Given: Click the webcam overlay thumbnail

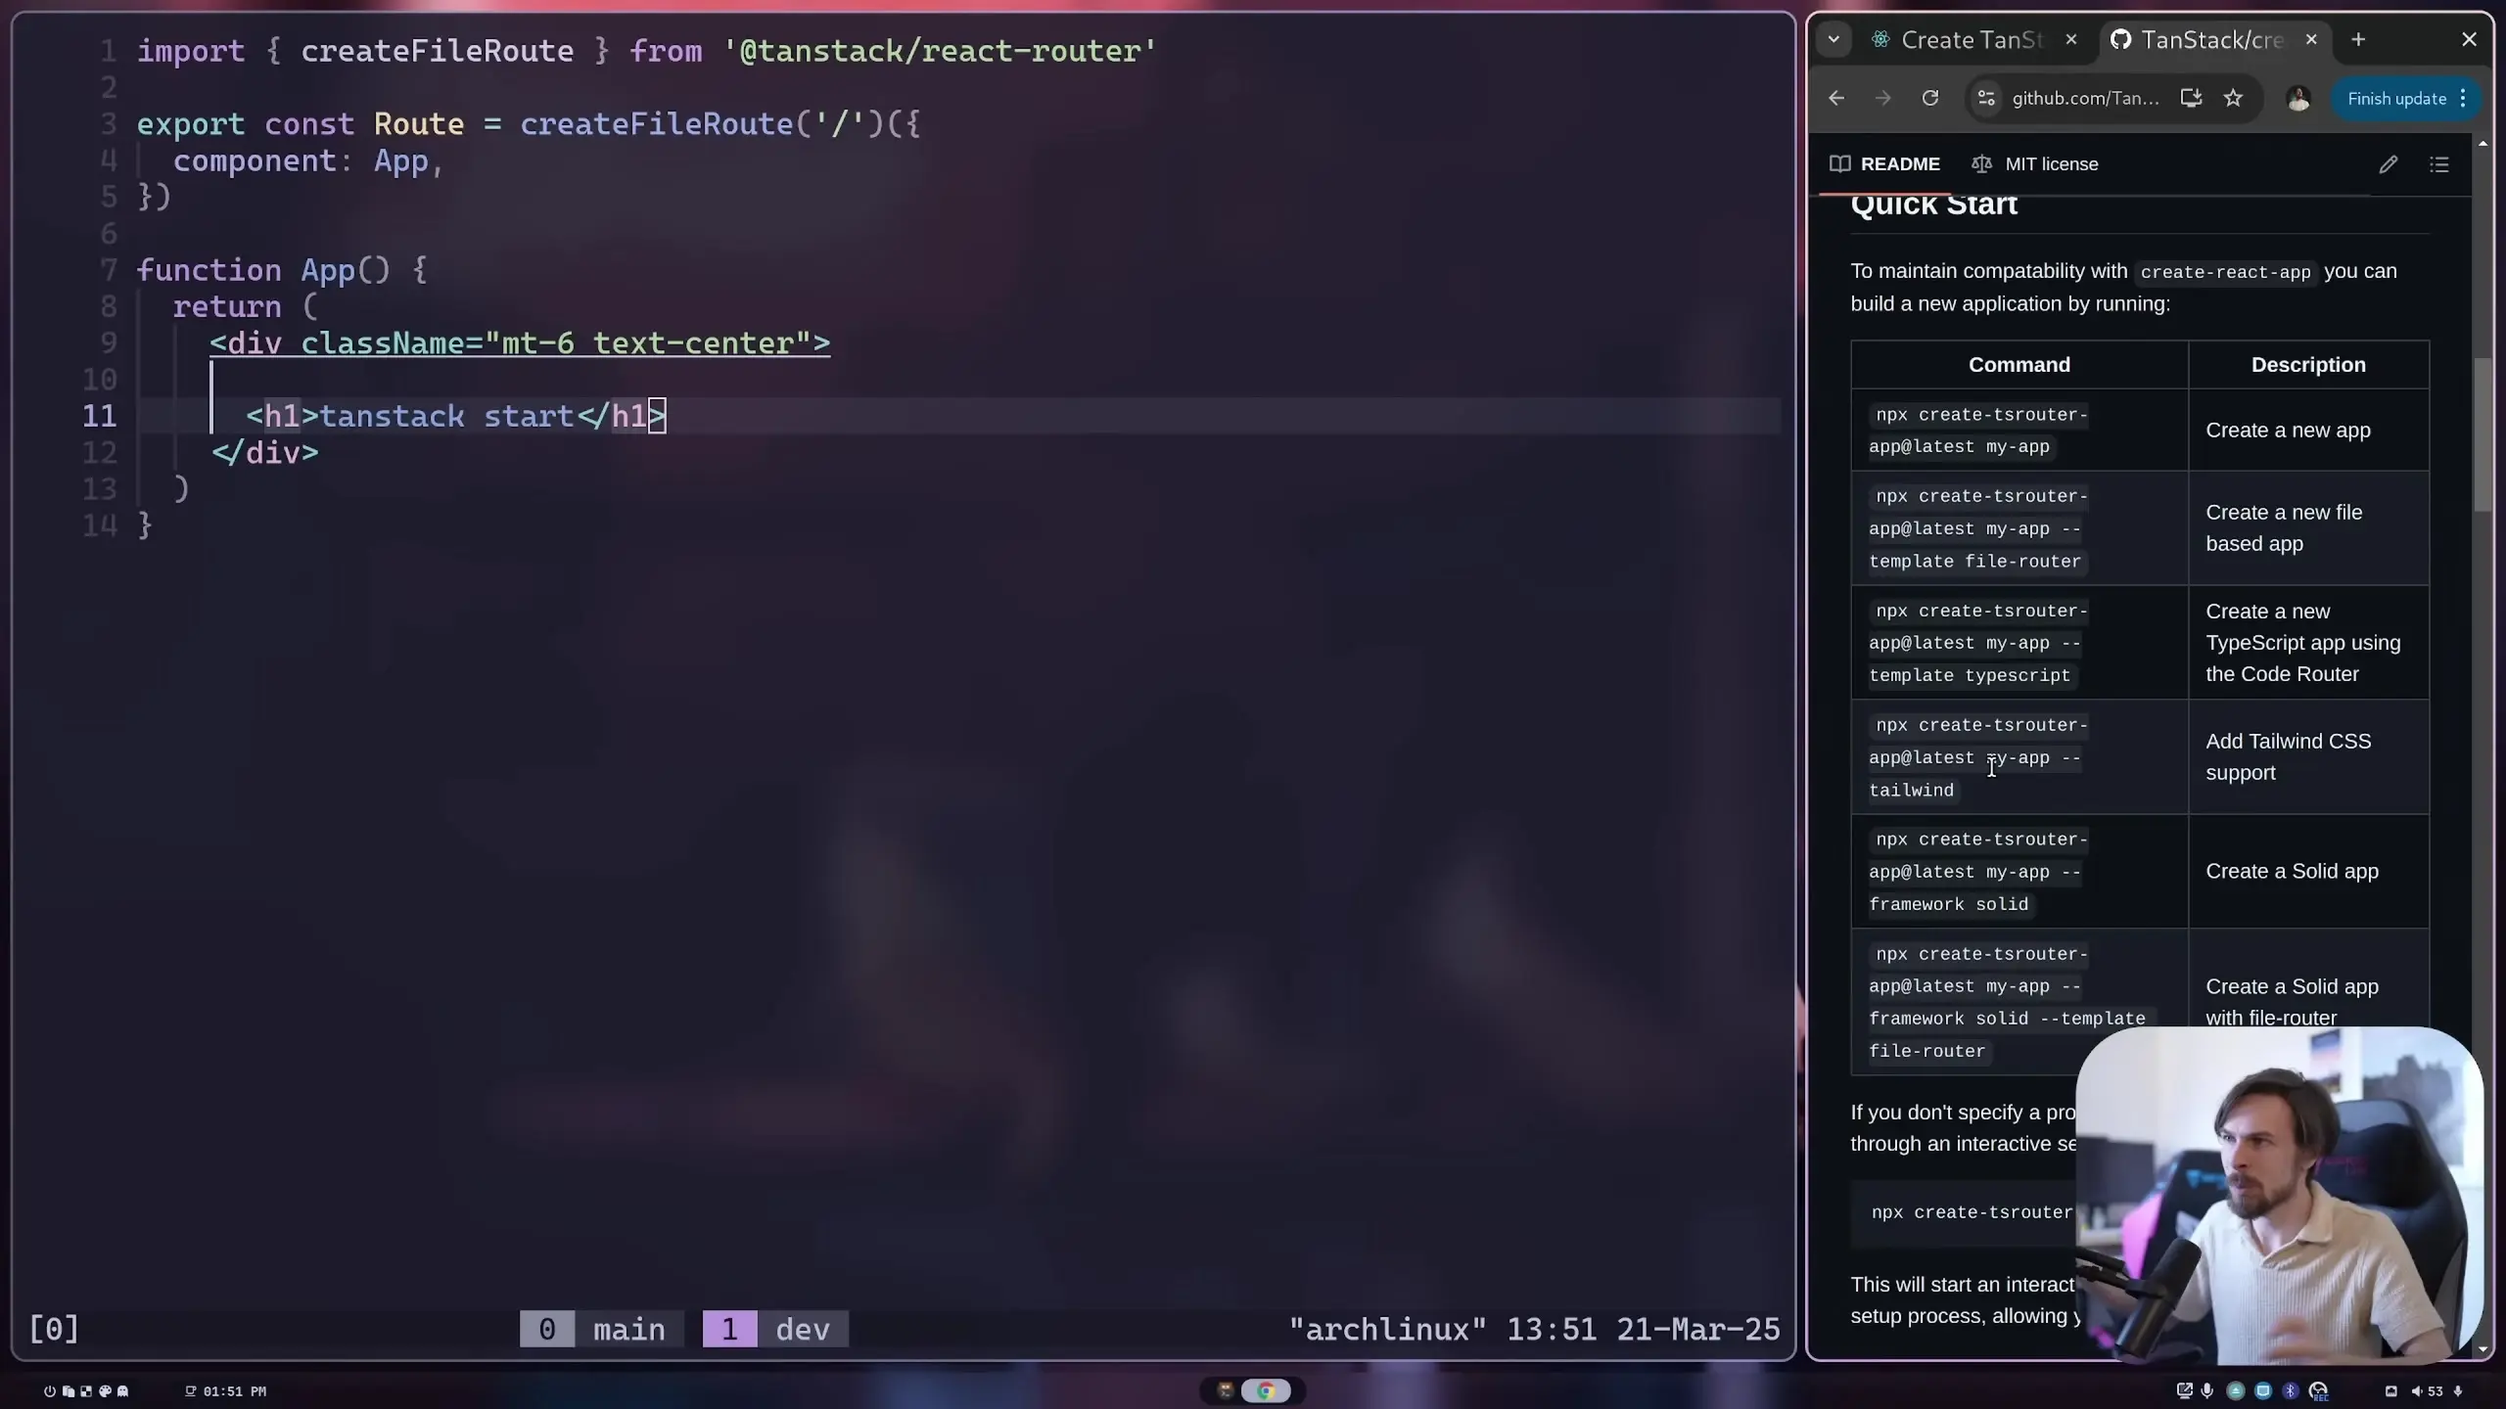Looking at the screenshot, I should click(x=2279, y=1194).
